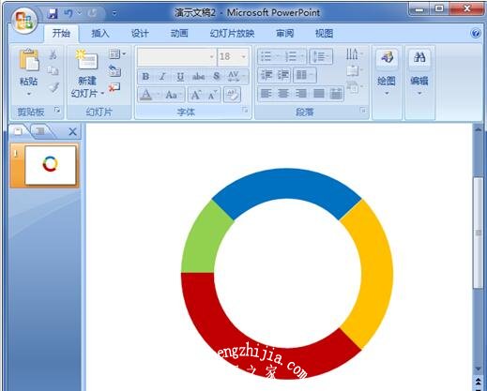This screenshot has width=487, height=391.
Task: Open the font size dropdown
Action: click(x=243, y=57)
